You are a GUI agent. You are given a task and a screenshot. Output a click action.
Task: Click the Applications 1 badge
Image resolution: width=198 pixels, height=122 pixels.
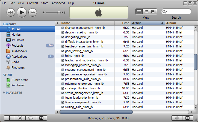tap(51, 56)
